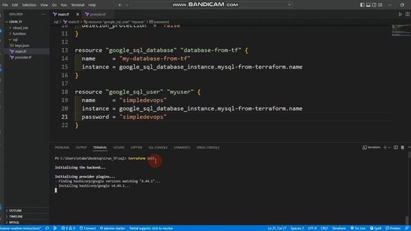Open main.tf in the explorer tree
The width and height of the screenshot is (411, 231).
[x=21, y=51]
